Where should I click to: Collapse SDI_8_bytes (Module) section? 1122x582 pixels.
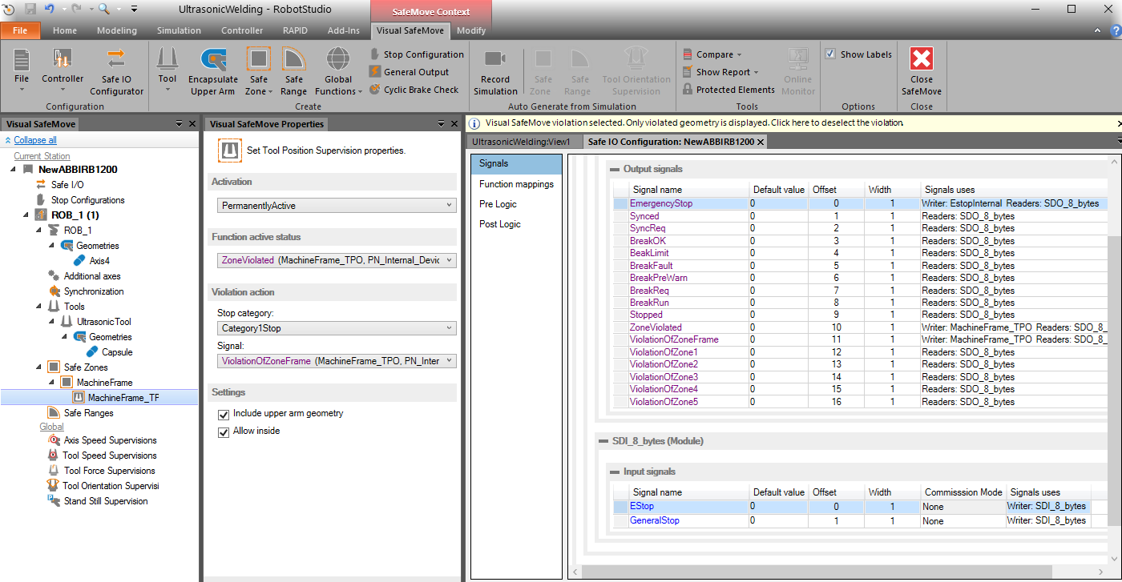tap(604, 441)
